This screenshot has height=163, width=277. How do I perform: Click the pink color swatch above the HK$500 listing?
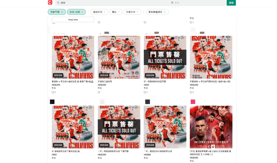pyautogui.click(x=193, y=102)
